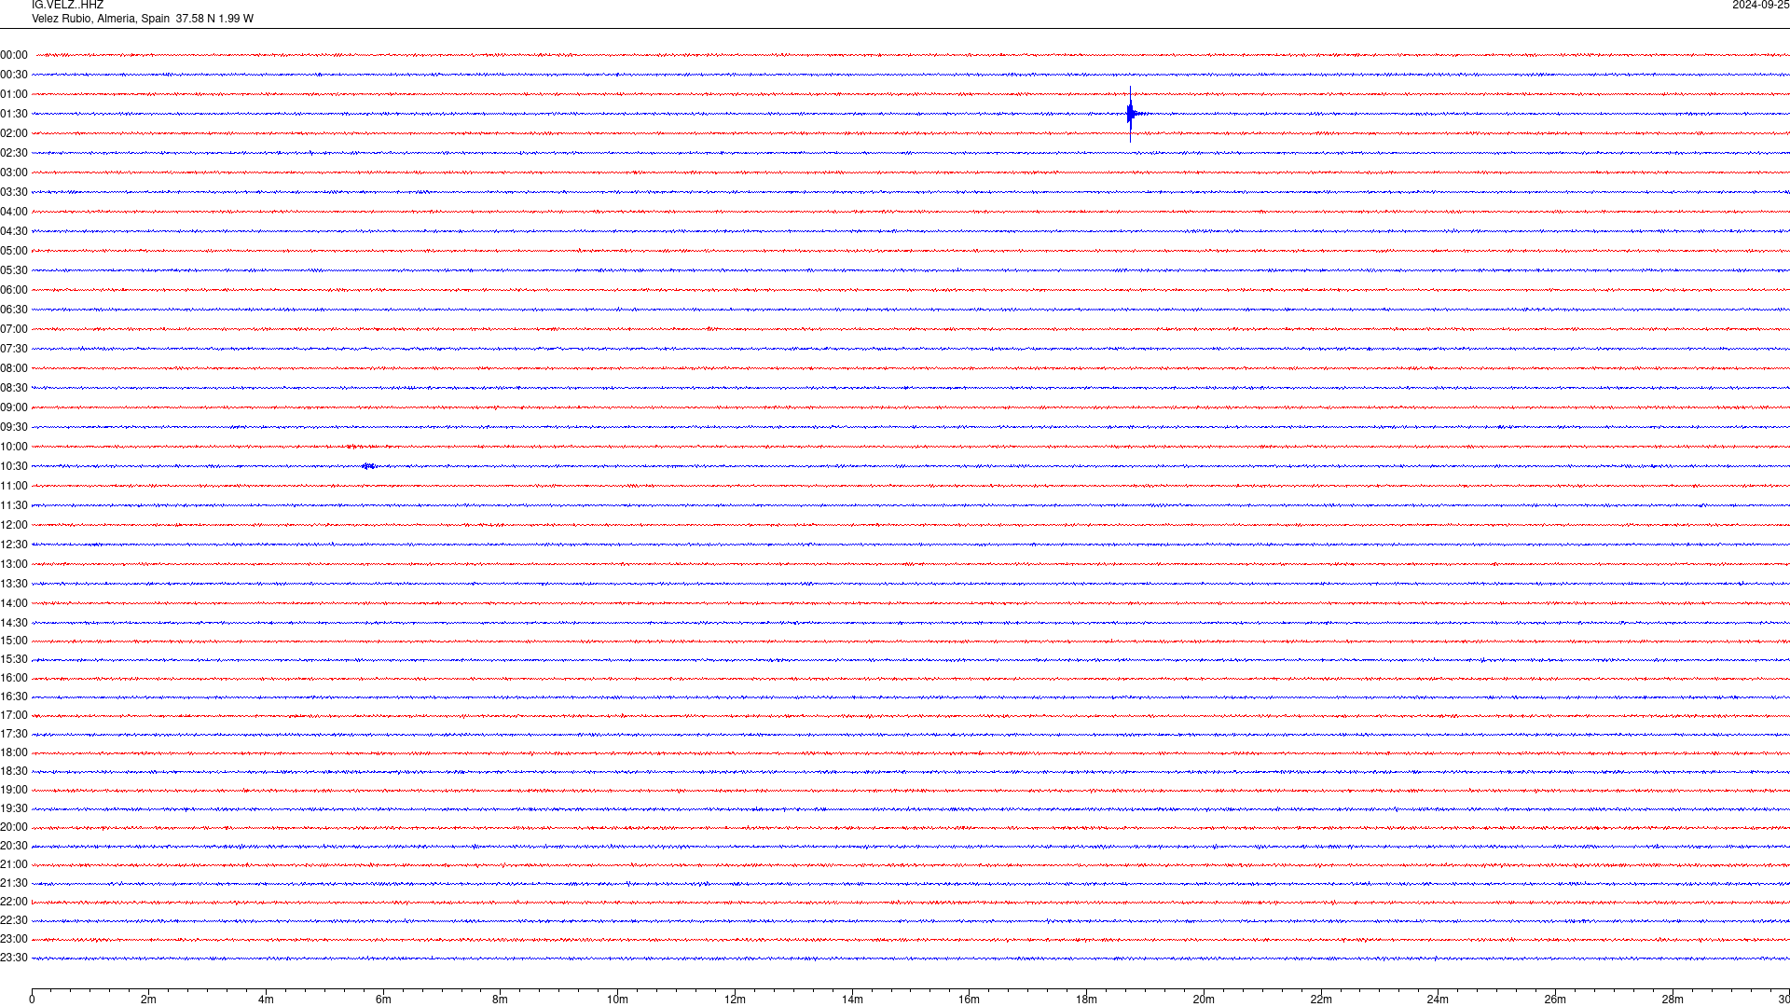The height and width of the screenshot is (1007, 1790).
Task: Click the 17:00 row time label
Action: (14, 715)
